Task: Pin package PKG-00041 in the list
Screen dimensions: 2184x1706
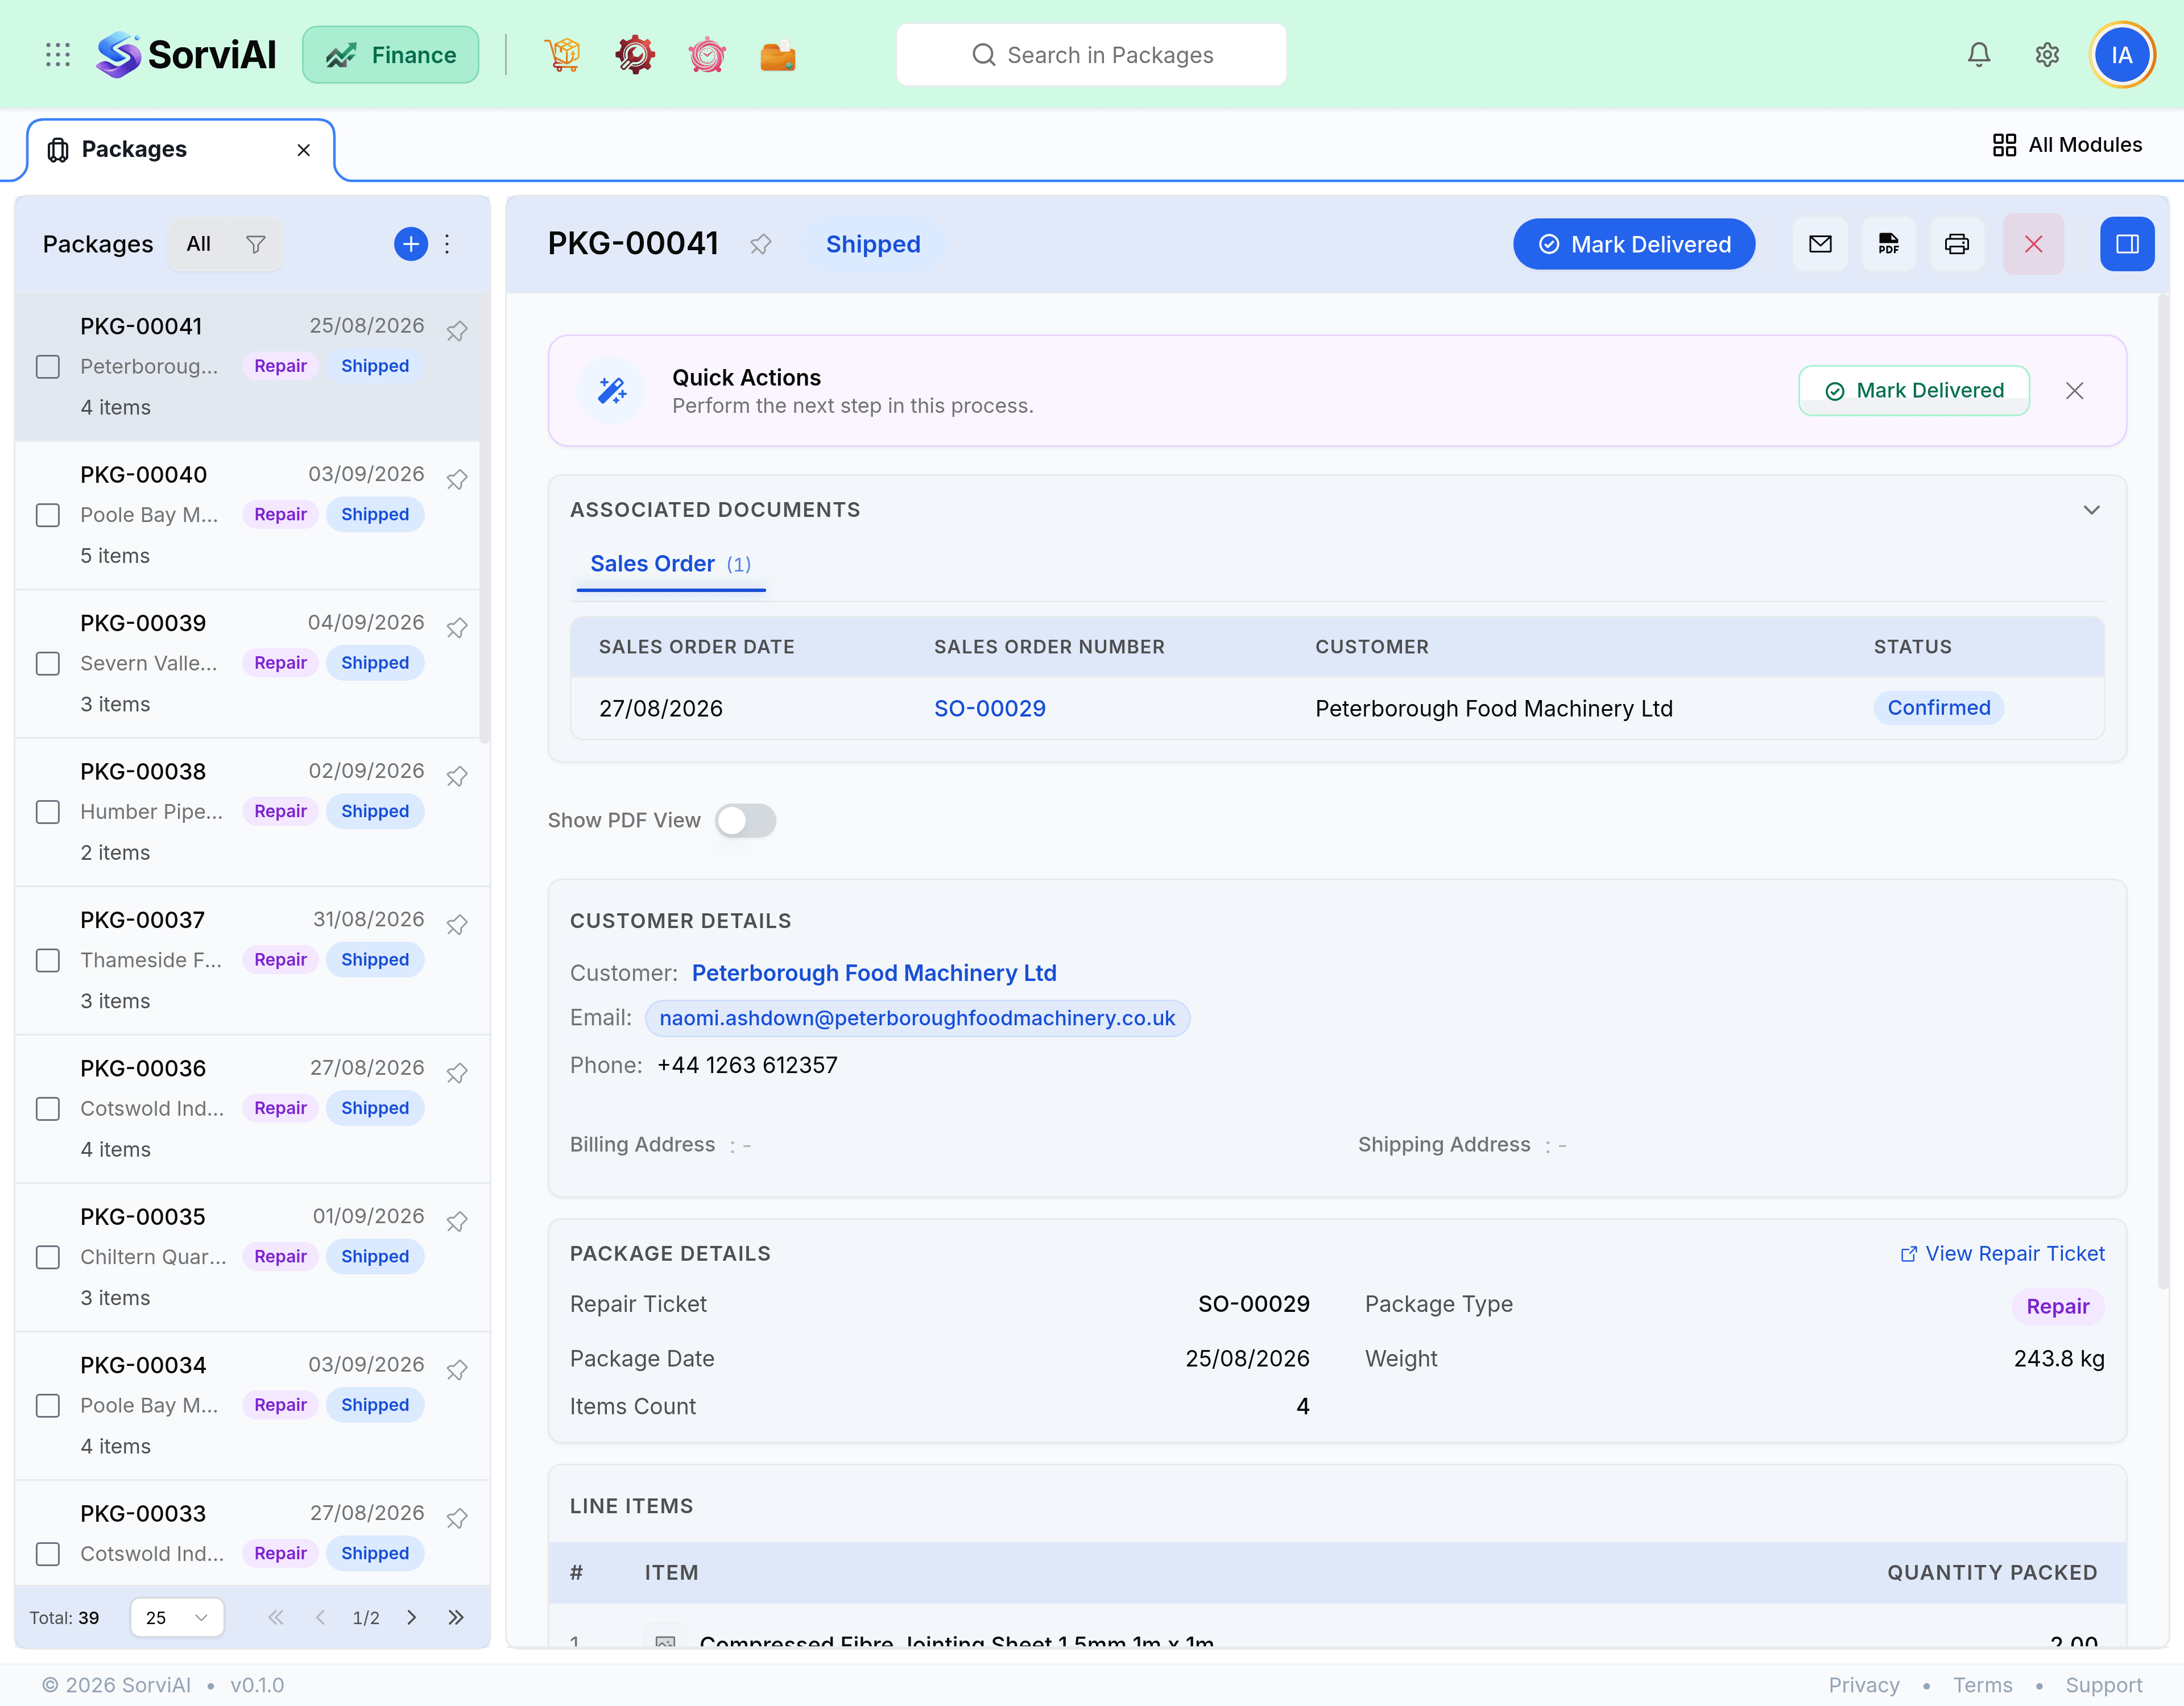Action: (x=457, y=330)
